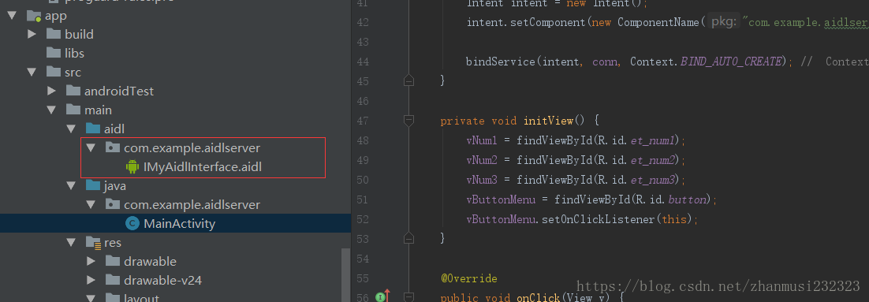Select the libs folder label
Image resolution: width=869 pixels, height=302 pixels.
[74, 53]
